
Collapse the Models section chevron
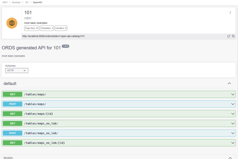tap(230, 158)
